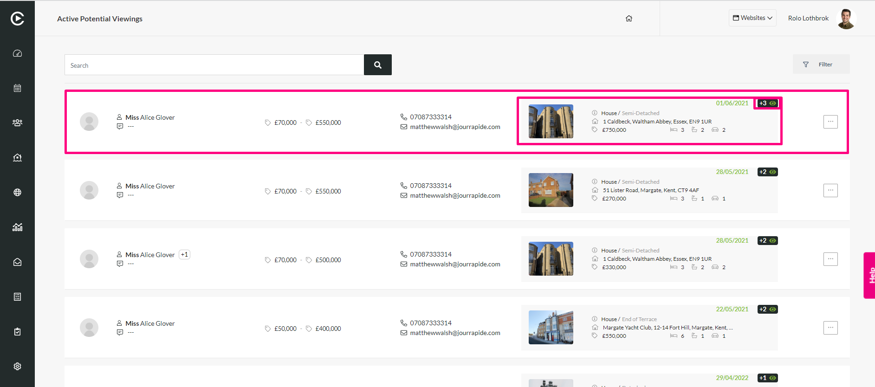Screen dimensions: 875x387
Task: Click inside the Search input field
Action: click(214, 65)
